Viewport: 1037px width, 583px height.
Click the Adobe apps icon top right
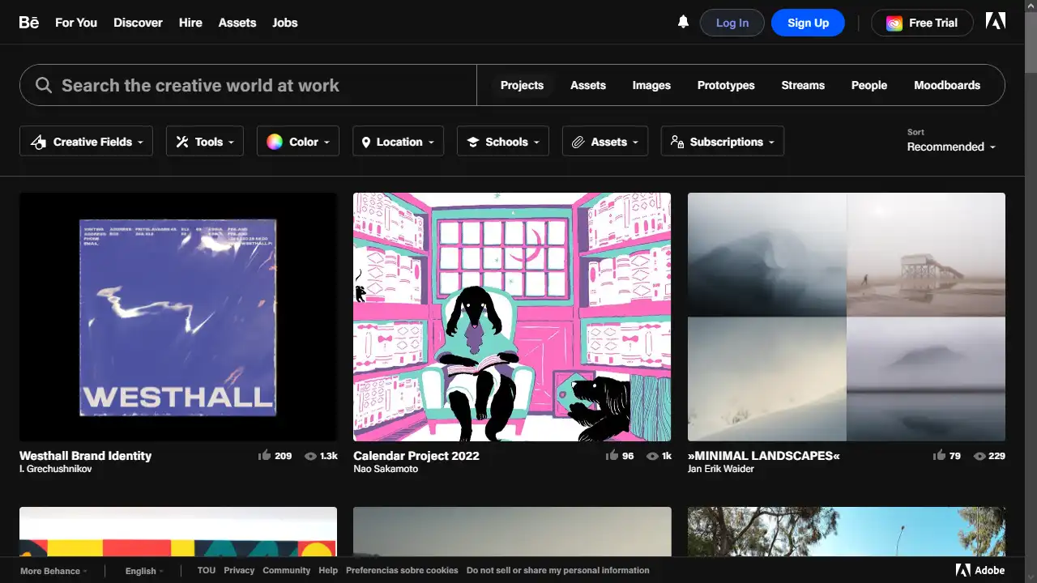click(x=995, y=20)
